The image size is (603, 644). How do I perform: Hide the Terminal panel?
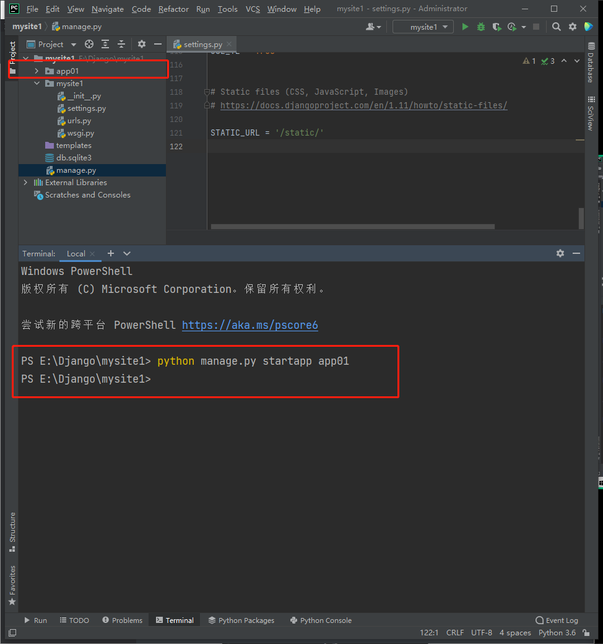(x=576, y=253)
